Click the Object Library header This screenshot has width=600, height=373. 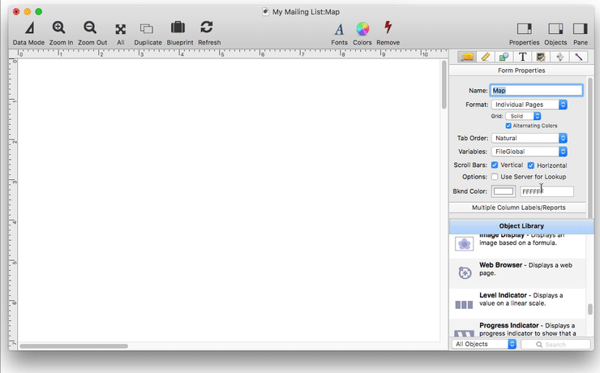pyautogui.click(x=521, y=225)
